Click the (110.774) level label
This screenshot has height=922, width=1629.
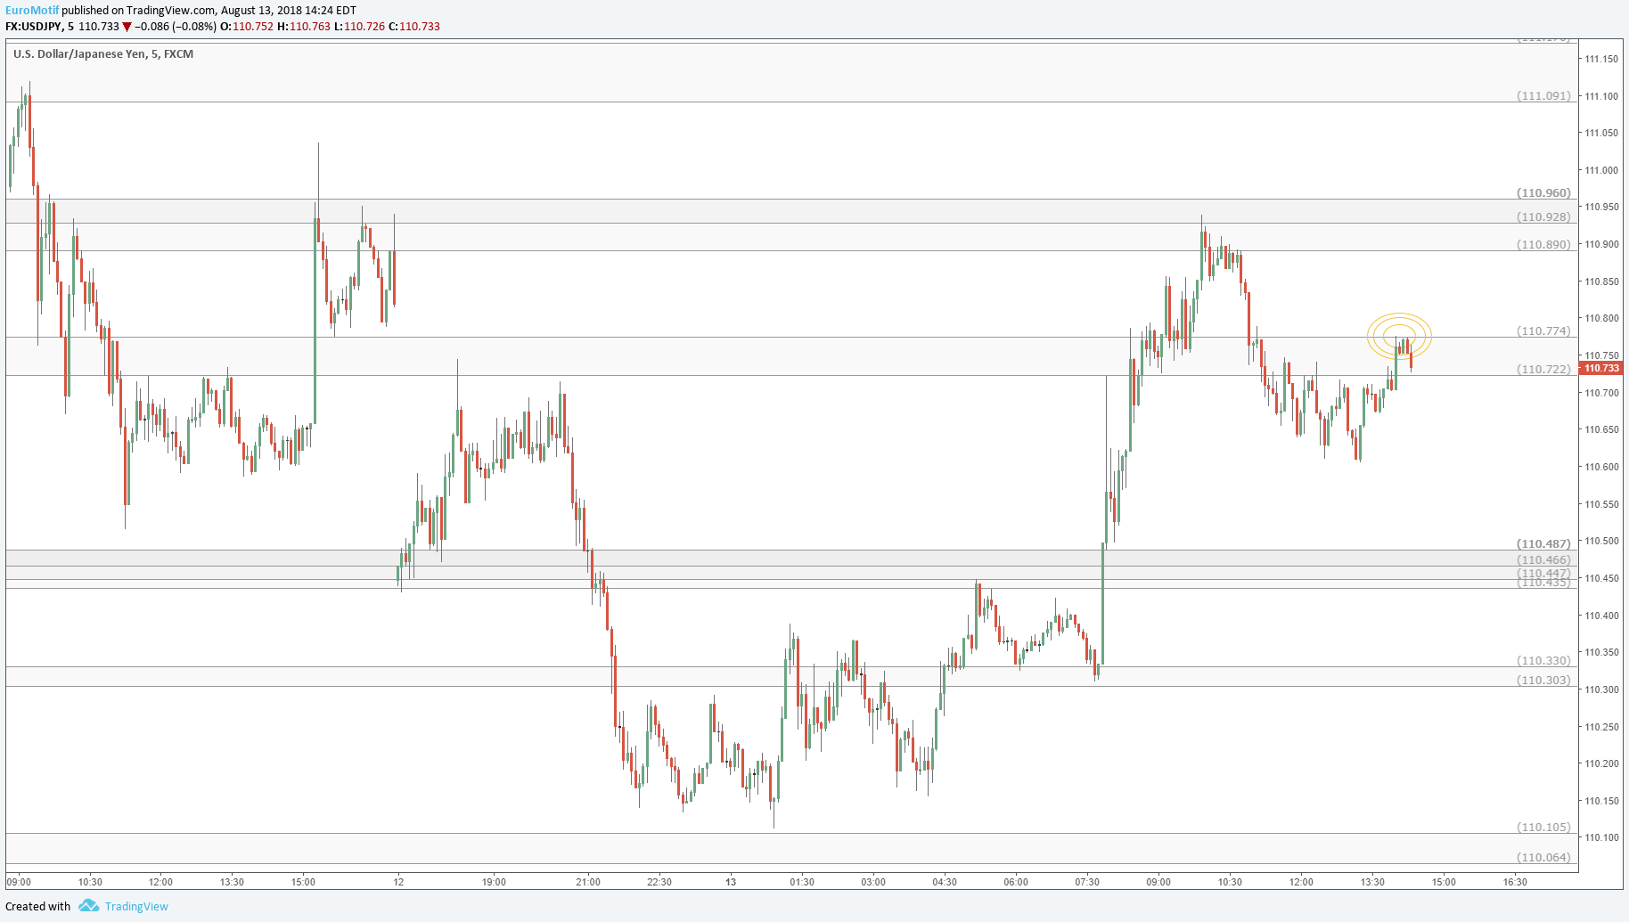[x=1544, y=330]
